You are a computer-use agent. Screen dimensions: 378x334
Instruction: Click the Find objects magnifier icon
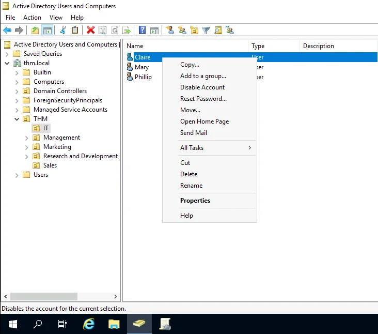(x=218, y=30)
